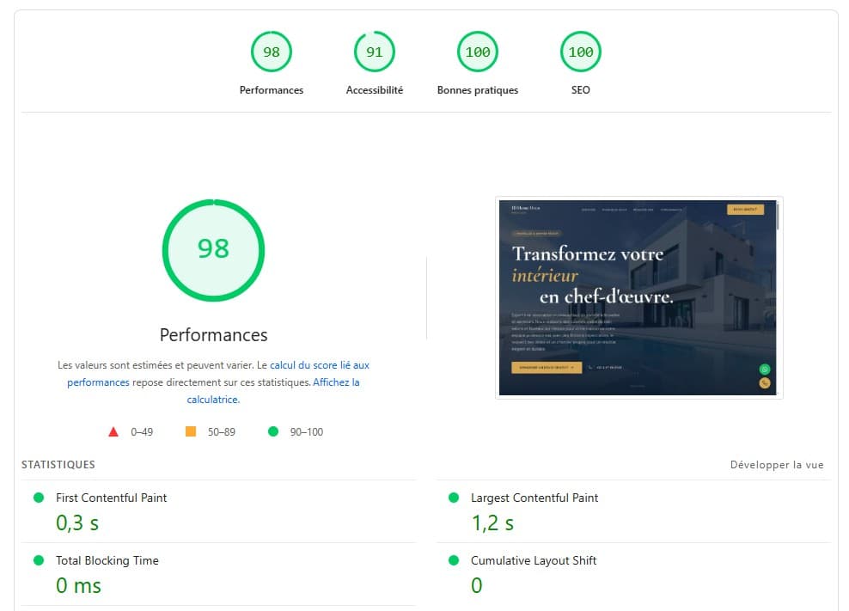Click green dot beside Largest Contentful Paint
Screen dimensions: 849x611
click(x=454, y=498)
